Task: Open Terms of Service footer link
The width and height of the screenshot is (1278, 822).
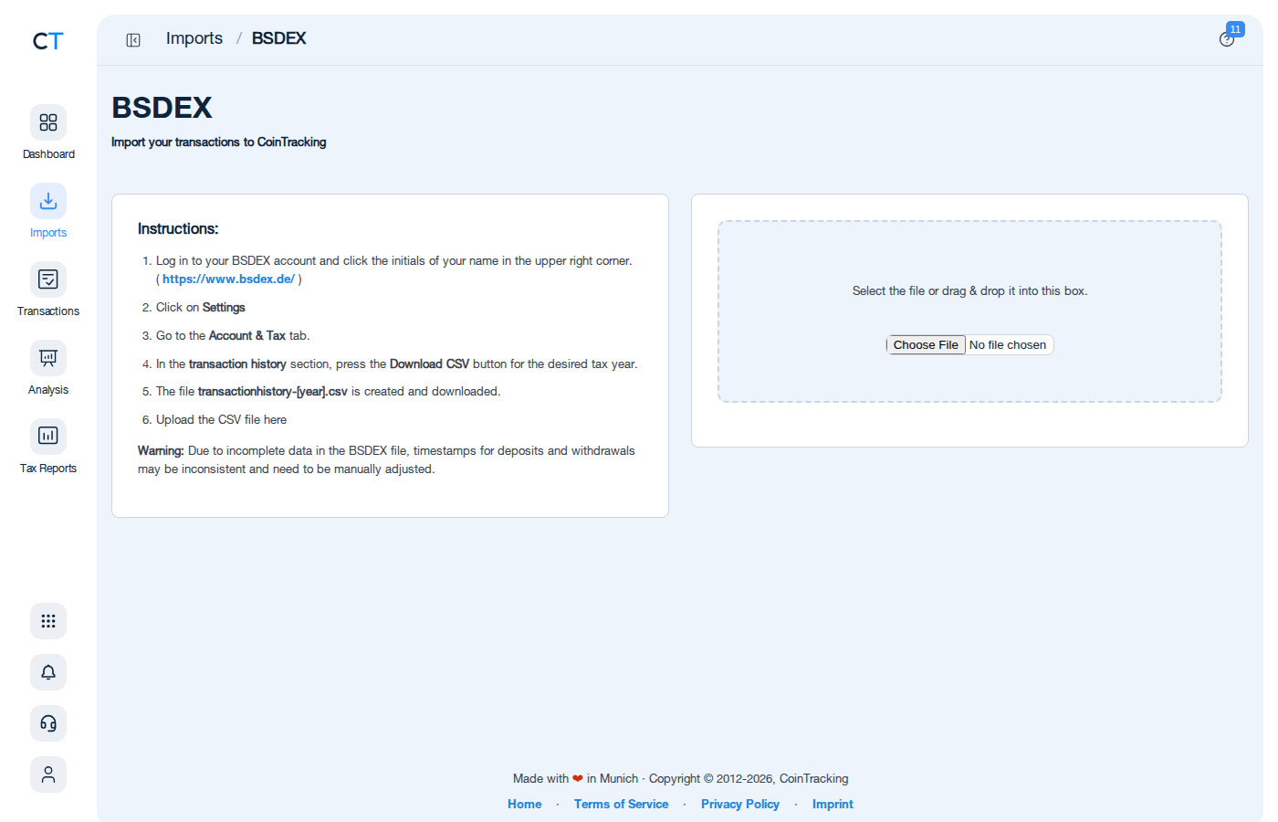Action: click(622, 805)
